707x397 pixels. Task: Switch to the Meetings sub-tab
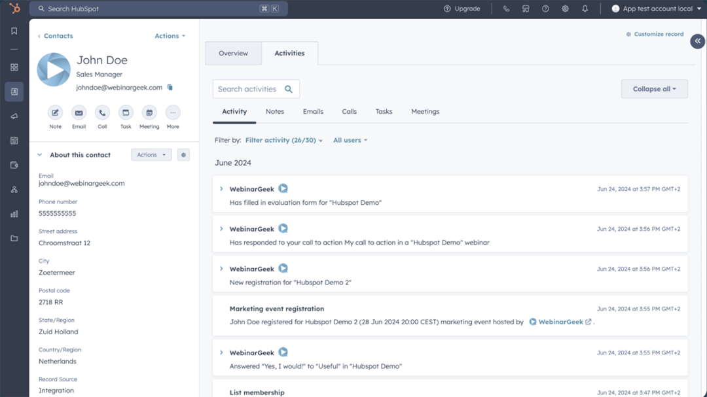click(x=426, y=112)
